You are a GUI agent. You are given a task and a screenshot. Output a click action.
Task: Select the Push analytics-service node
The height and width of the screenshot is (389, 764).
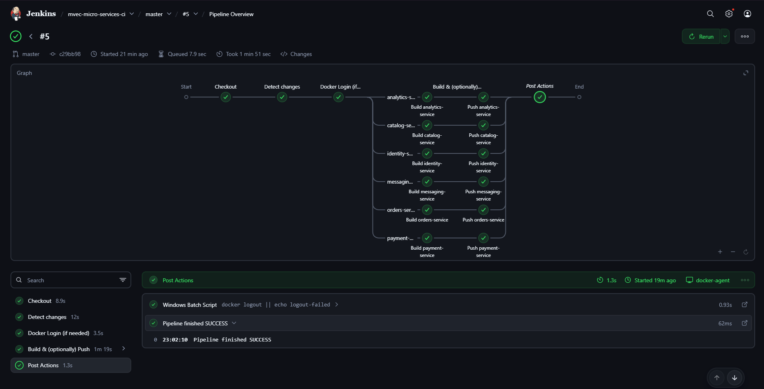483,97
